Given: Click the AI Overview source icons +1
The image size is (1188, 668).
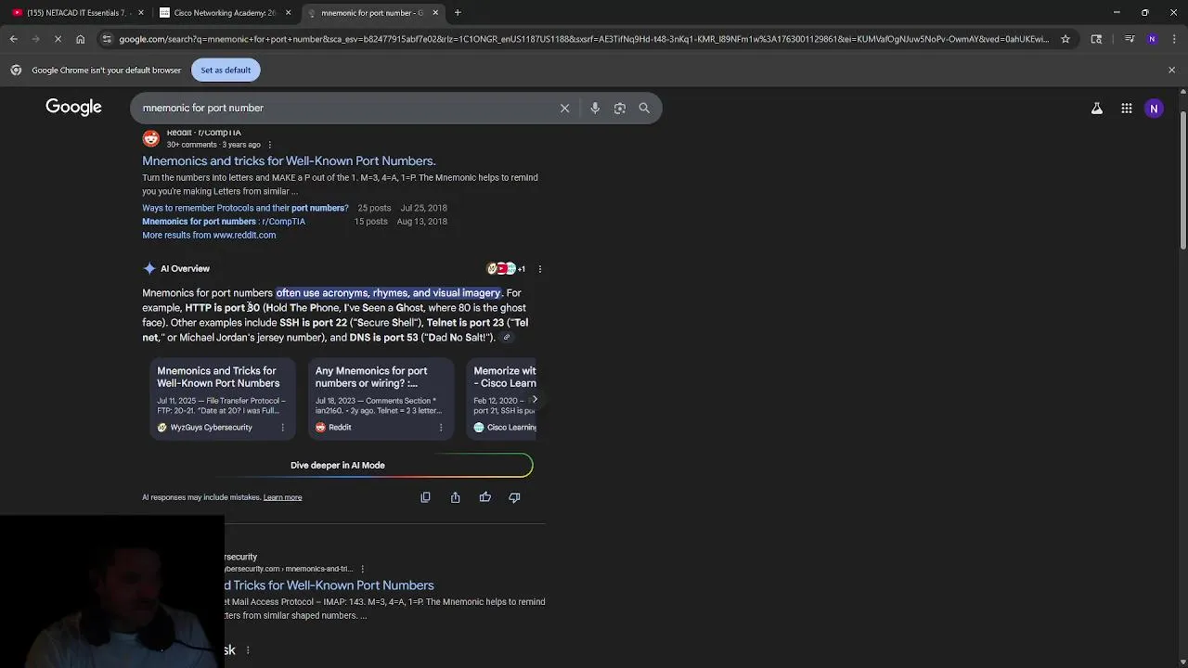Looking at the screenshot, I should coord(506,269).
